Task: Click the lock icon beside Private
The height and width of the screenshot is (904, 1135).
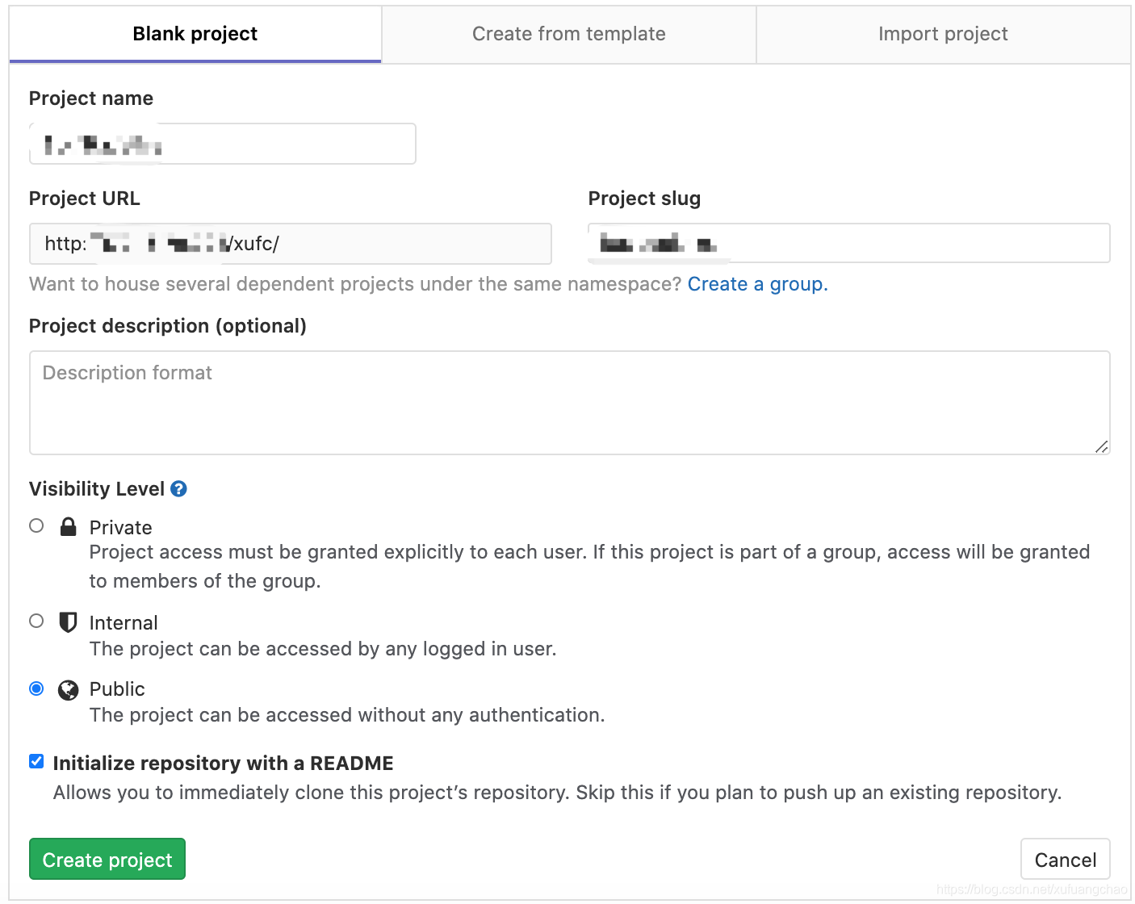Action: point(69,527)
